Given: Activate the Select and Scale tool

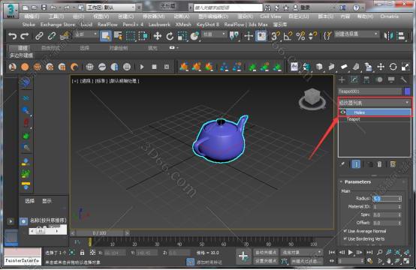Looking at the screenshot, I should 182,36.
